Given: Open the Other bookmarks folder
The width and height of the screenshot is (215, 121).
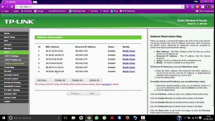Looking at the screenshot, I should [205, 11].
